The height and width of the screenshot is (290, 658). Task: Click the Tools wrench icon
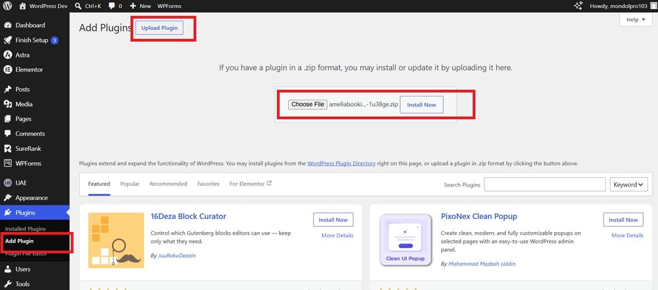coord(8,284)
